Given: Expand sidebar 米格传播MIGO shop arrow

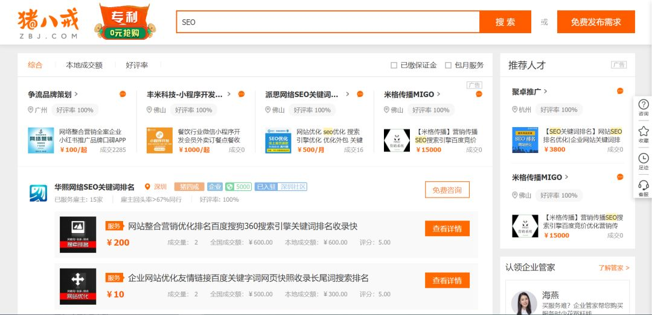Looking at the screenshot, I should pyautogui.click(x=566, y=177).
